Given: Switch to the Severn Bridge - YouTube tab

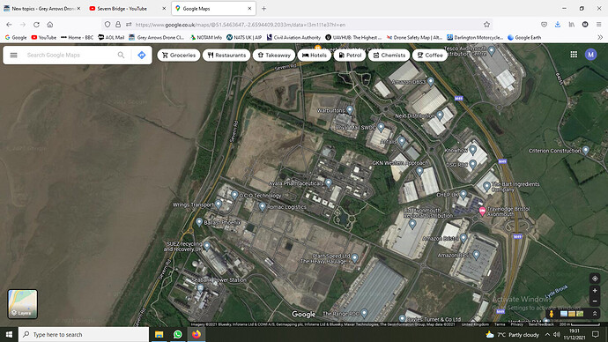Looking at the screenshot, I should 126,9.
